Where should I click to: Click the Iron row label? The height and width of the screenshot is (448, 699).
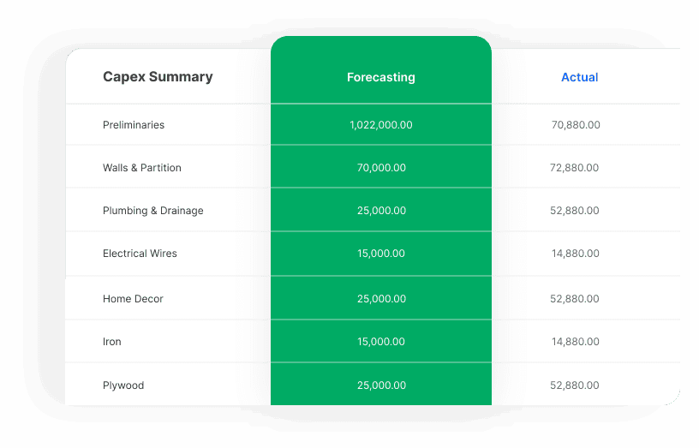coord(112,342)
